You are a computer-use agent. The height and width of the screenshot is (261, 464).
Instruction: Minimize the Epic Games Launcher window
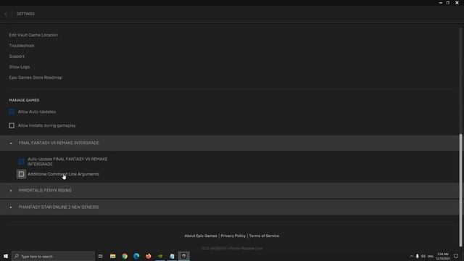[x=441, y=3]
